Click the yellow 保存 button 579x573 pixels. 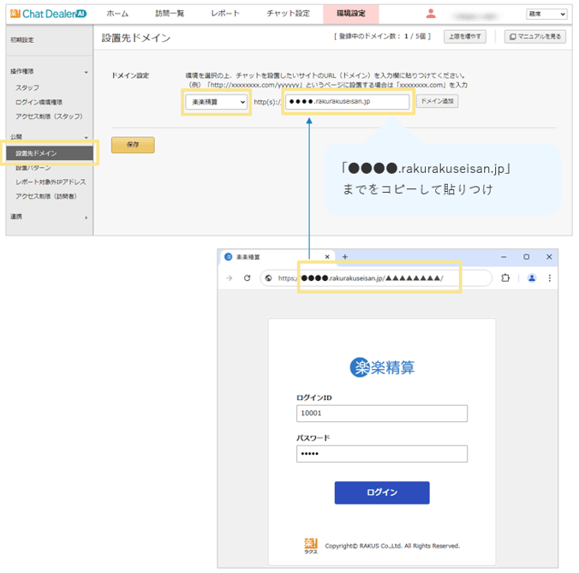pos(133,145)
